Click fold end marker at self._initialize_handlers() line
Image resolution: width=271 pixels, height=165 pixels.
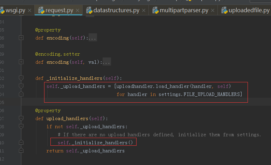[x=21, y=143]
